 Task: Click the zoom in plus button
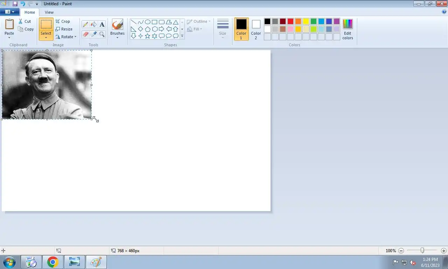[444, 251]
